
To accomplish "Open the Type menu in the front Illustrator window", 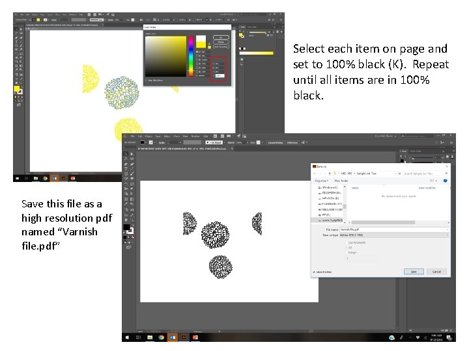I will click(x=158, y=136).
